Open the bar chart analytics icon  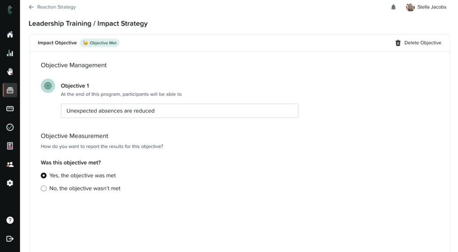pos(10,53)
